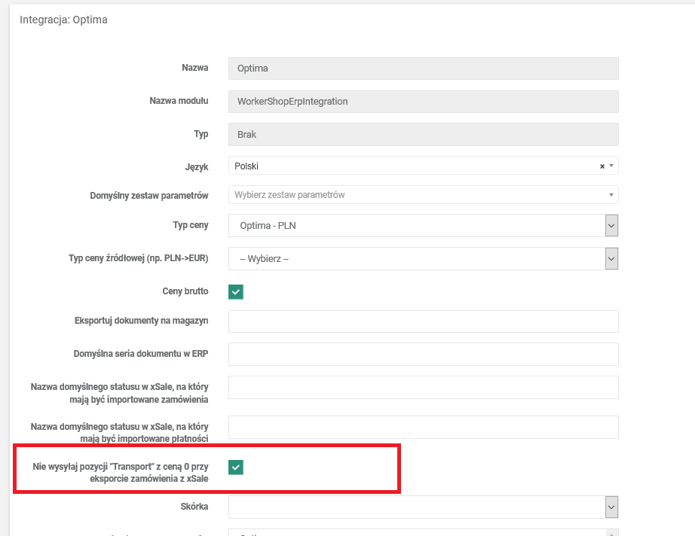Click the Nazwa modułu field
The height and width of the screenshot is (536, 695).
point(423,102)
